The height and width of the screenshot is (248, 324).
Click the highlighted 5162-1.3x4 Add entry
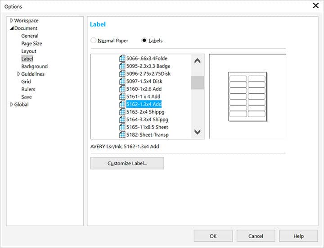144,104
